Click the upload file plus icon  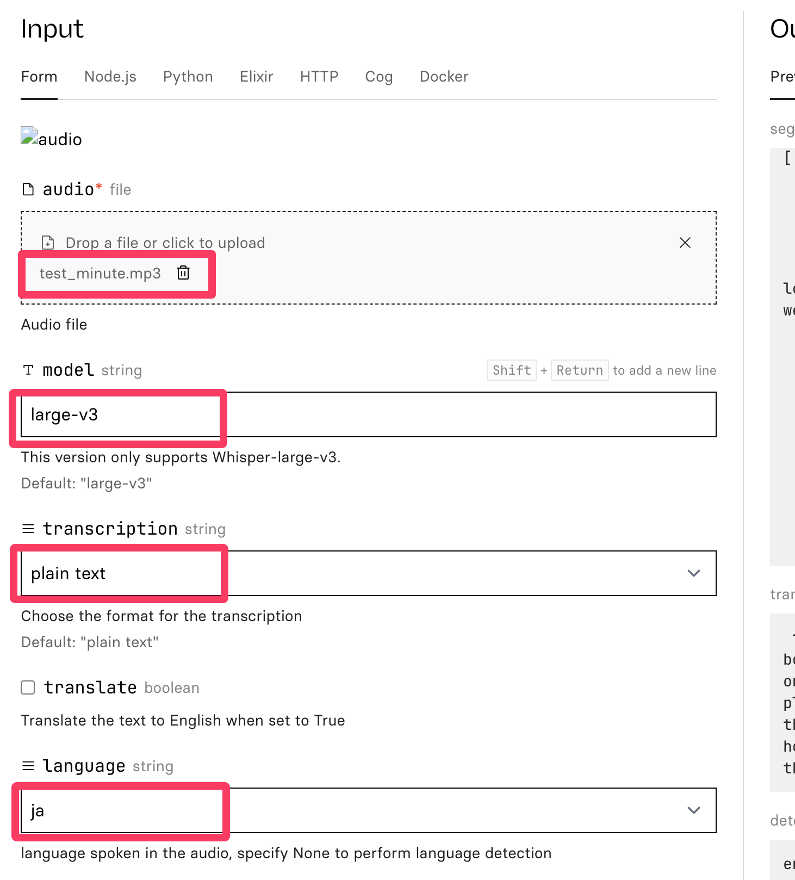[48, 243]
